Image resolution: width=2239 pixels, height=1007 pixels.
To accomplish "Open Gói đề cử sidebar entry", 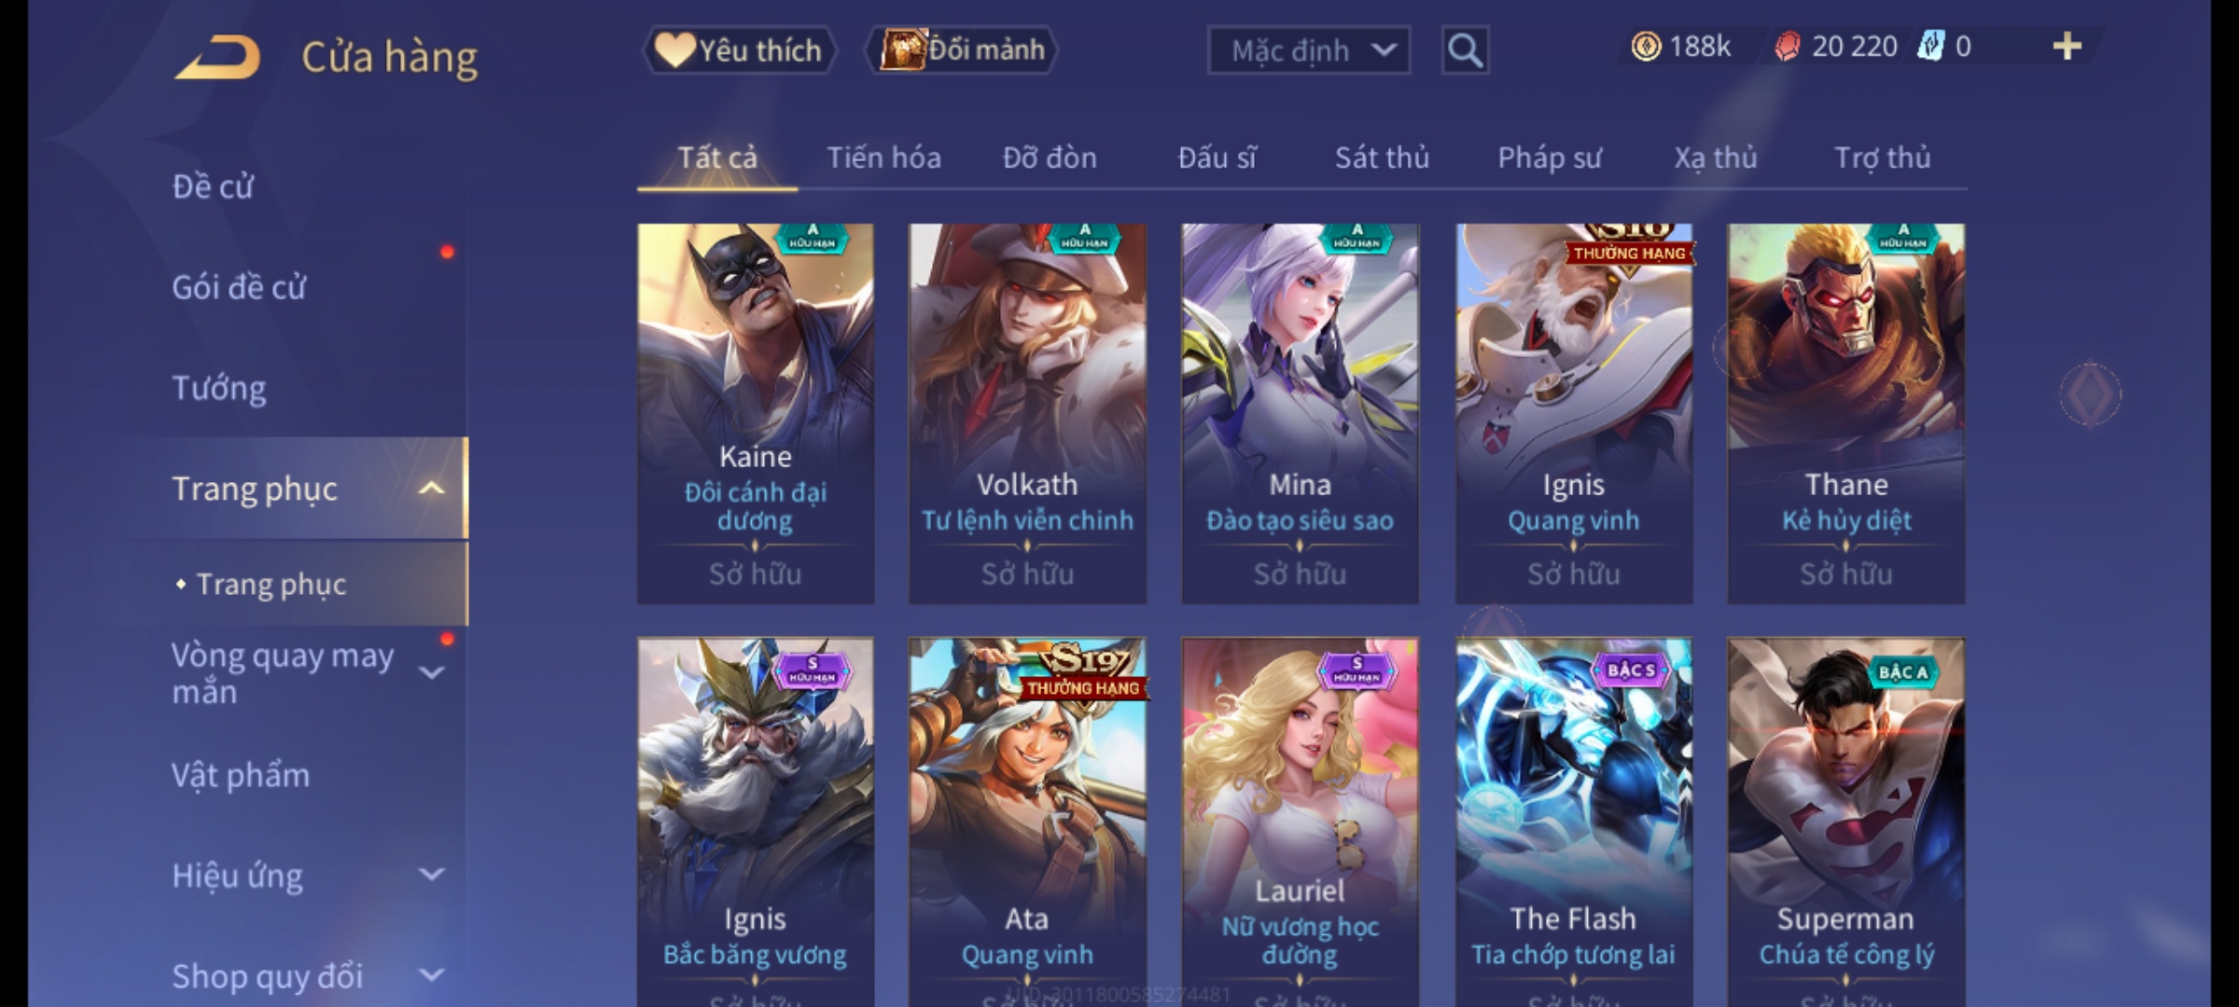I will (x=239, y=287).
